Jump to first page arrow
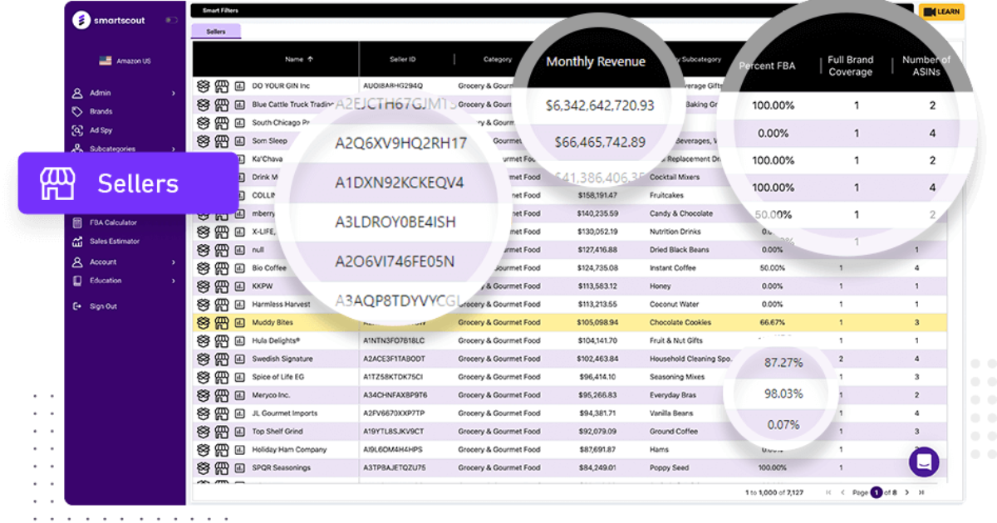 828,492
